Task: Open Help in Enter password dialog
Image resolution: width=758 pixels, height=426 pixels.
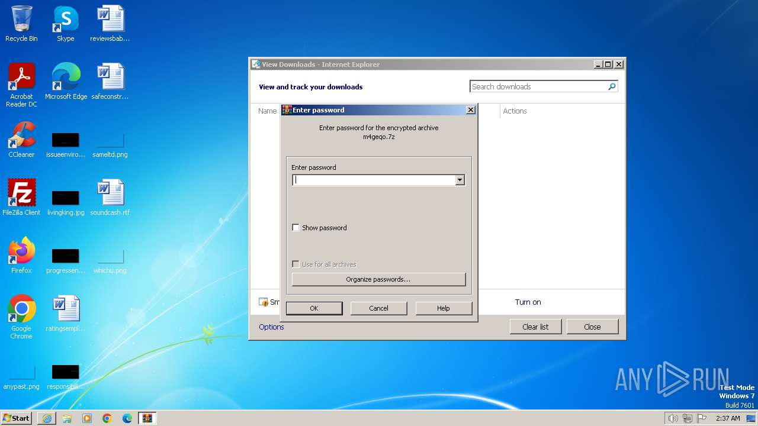Action: 444,308
